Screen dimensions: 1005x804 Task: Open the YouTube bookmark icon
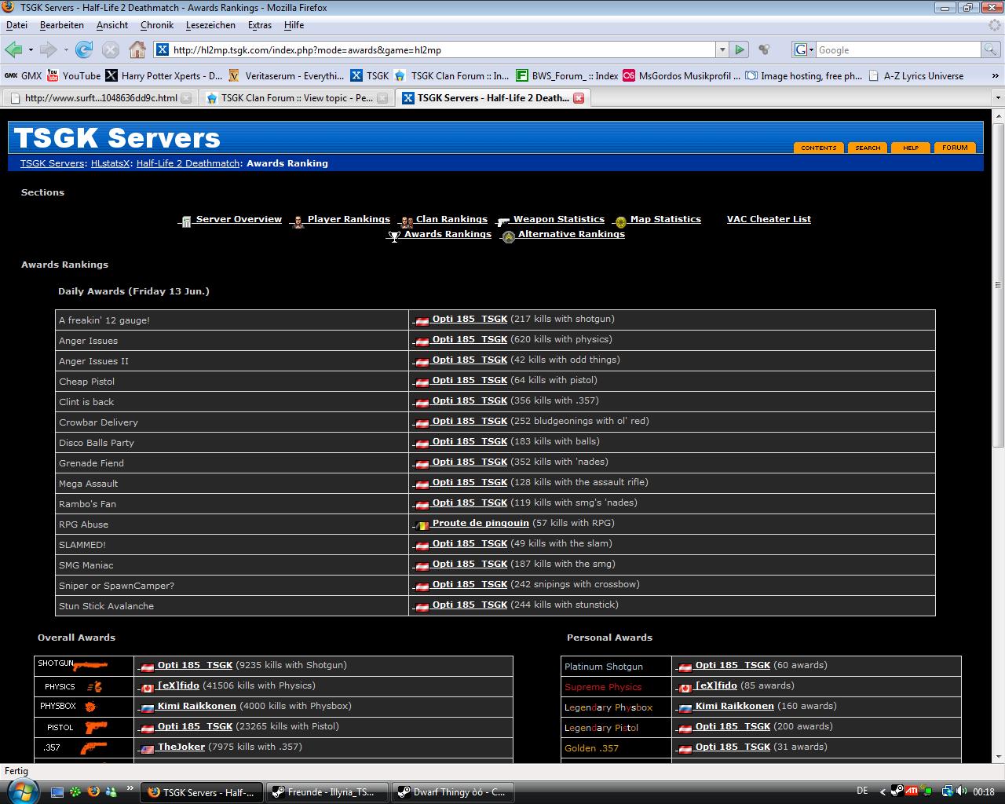click(x=53, y=76)
